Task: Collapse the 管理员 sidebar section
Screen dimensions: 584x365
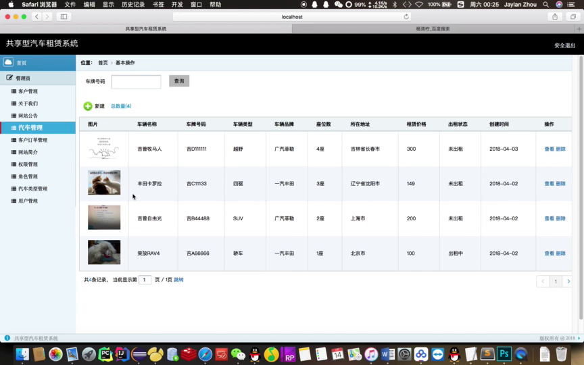Action: [x=38, y=78]
